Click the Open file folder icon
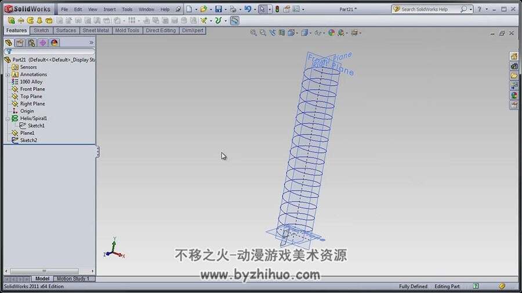 click(204, 9)
